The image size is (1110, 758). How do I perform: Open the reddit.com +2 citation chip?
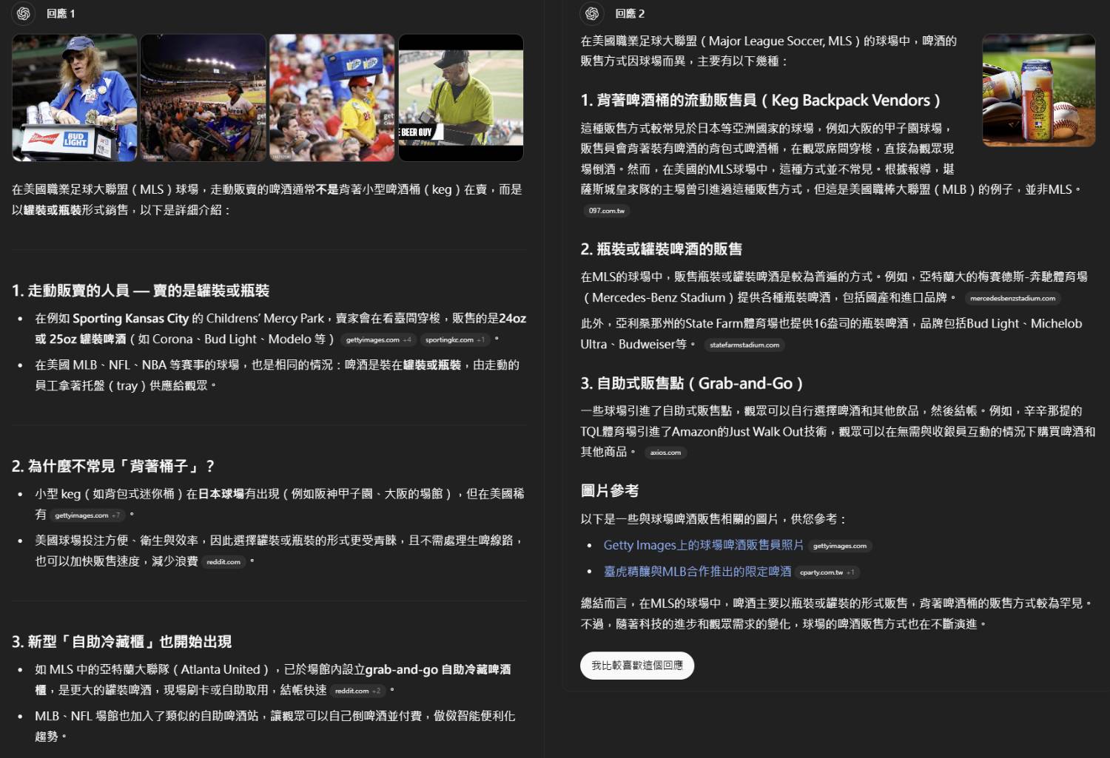357,691
